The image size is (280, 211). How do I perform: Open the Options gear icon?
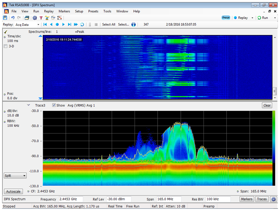click(35, 18)
